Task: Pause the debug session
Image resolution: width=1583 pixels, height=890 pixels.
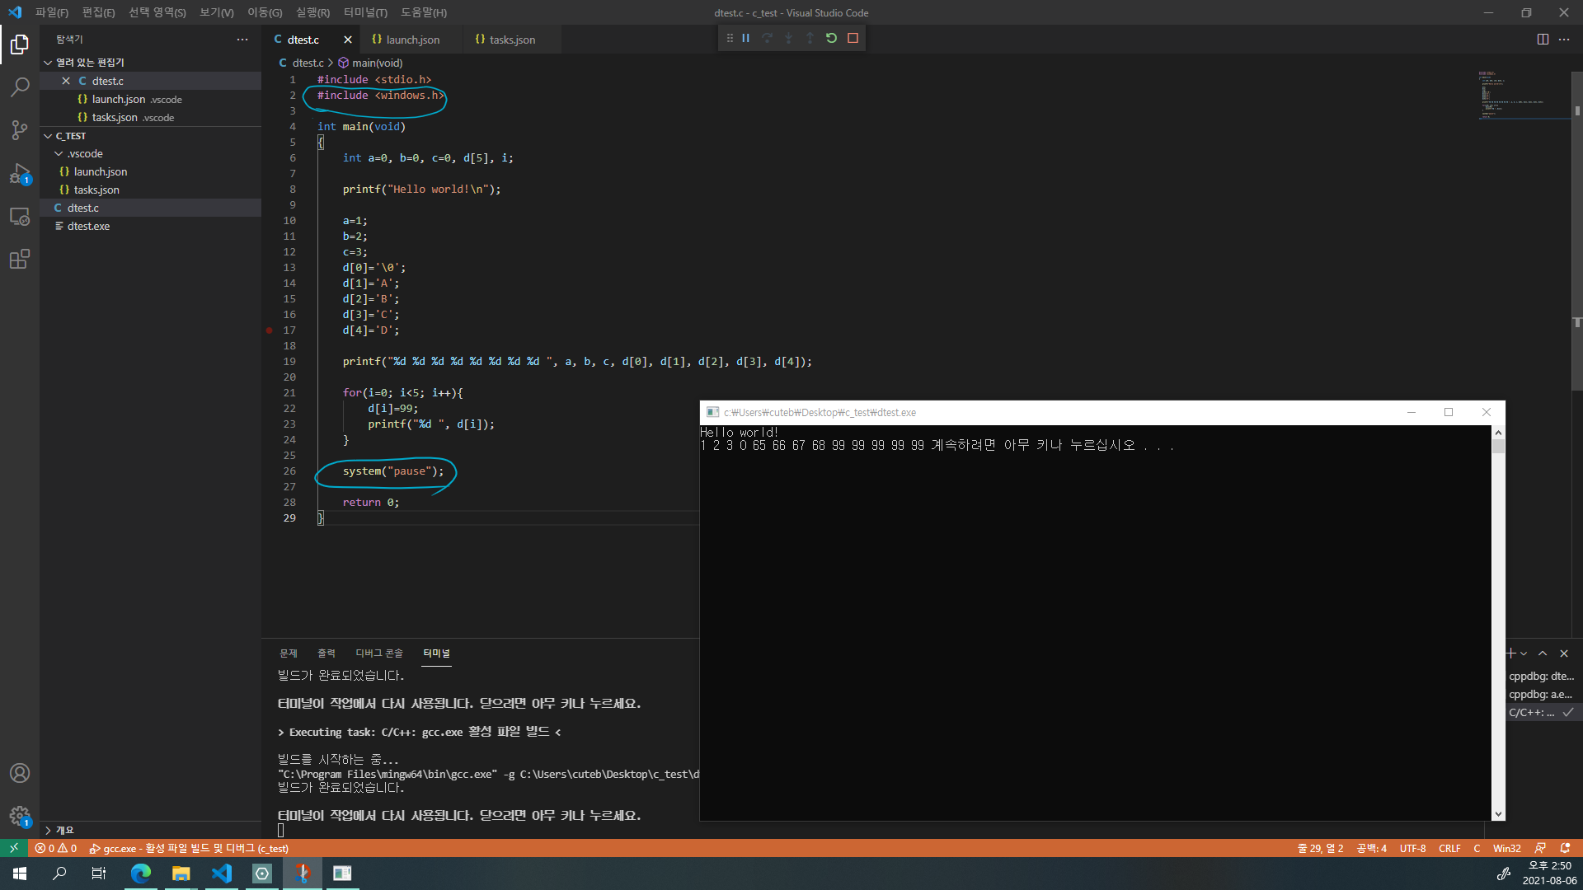Action: [745, 38]
